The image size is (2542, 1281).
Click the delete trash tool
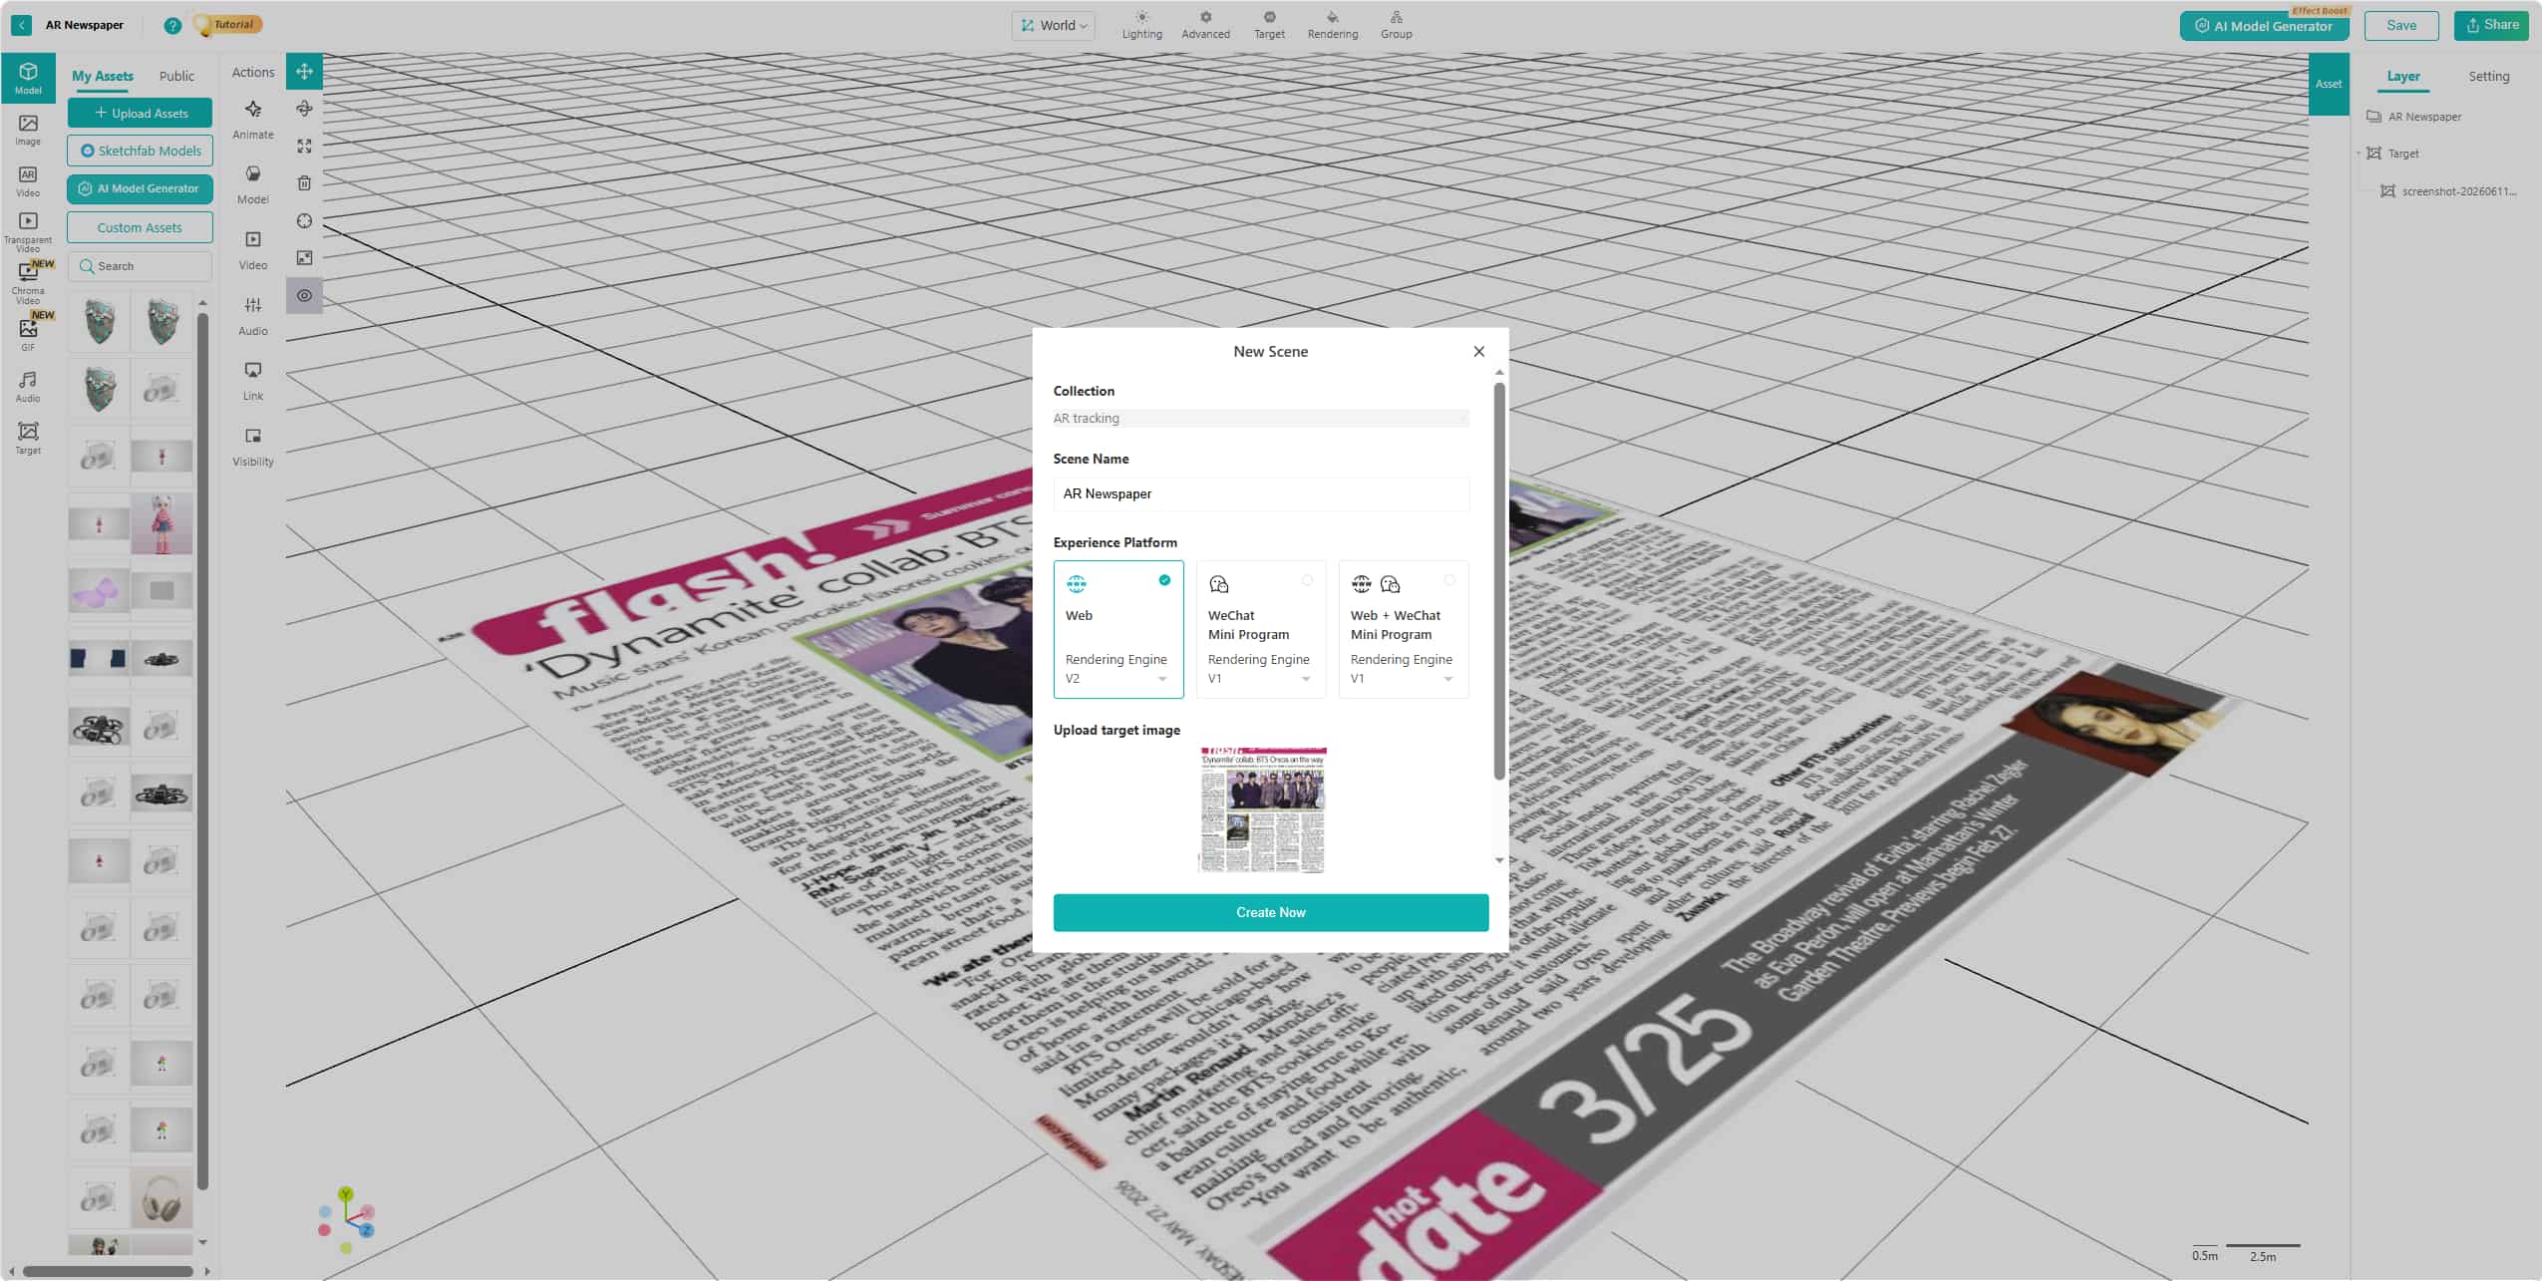pos(304,182)
